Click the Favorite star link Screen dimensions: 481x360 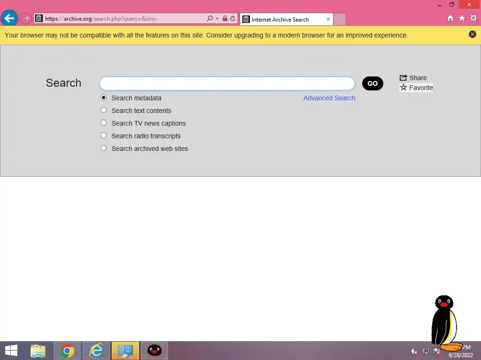[x=416, y=88]
